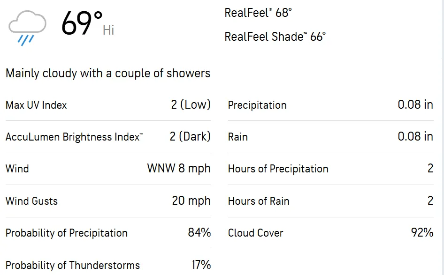This screenshot has width=444, height=275.
Task: Click the RealFeel Shade 66° text
Action: point(275,37)
